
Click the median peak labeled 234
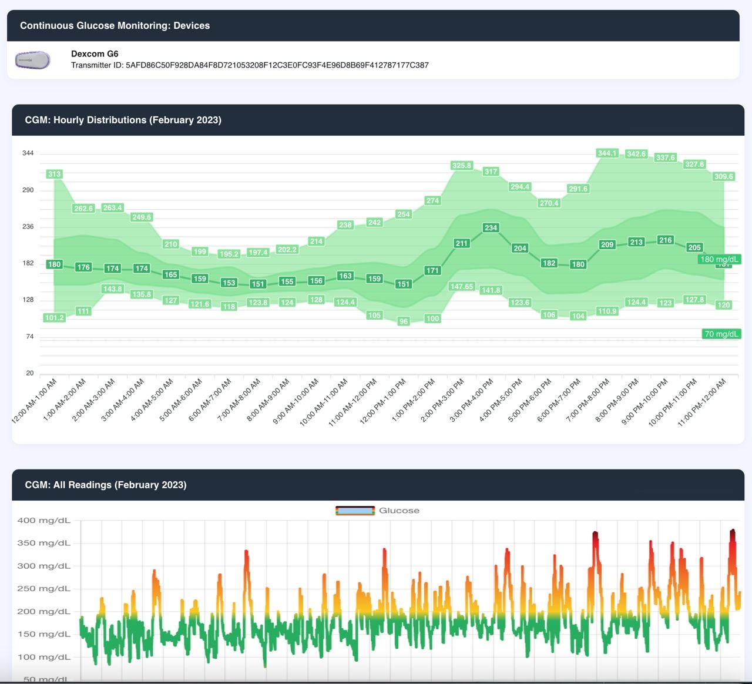491,227
